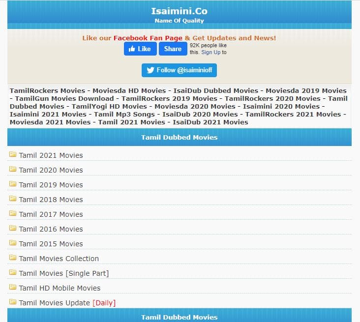The image size is (360, 322).
Task: Click the IsaiDub Dubbed Movies link
Action: (216, 90)
